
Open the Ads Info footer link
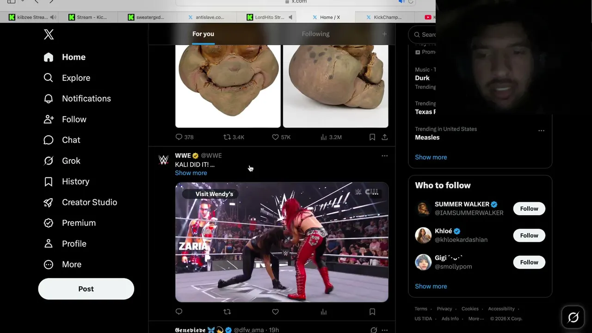point(450,319)
